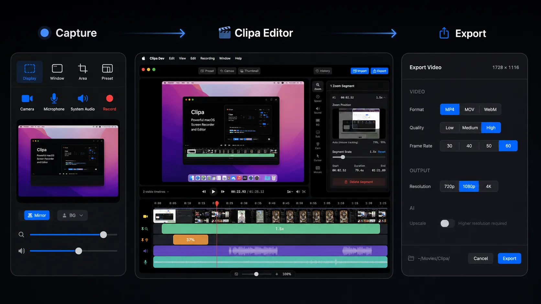Open the Thumbnail toolbar option
This screenshot has height=304, width=541.
pos(249,71)
